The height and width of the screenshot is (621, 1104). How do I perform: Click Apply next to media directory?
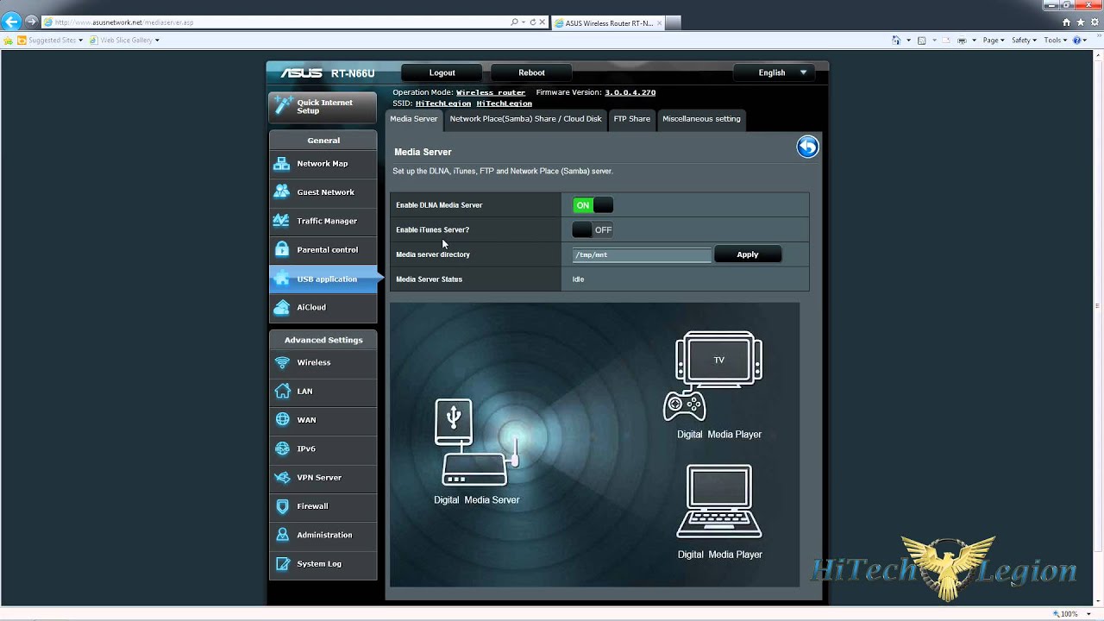click(x=748, y=254)
